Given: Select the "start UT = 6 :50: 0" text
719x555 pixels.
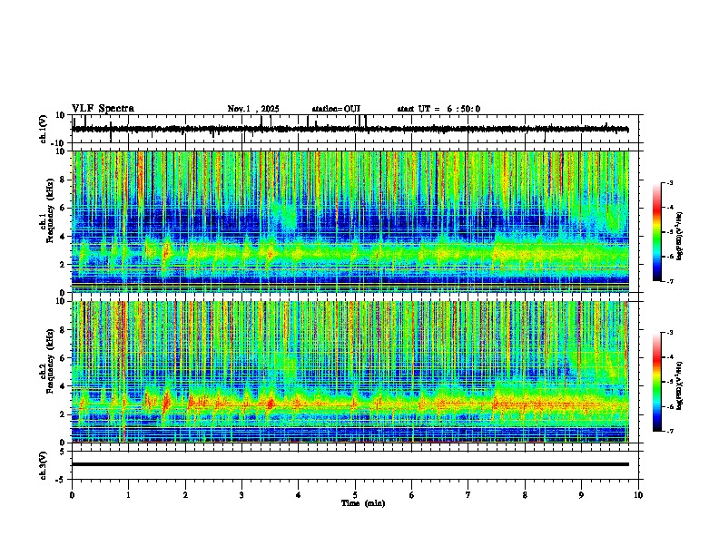Looking at the screenshot, I should pyautogui.click(x=438, y=109).
